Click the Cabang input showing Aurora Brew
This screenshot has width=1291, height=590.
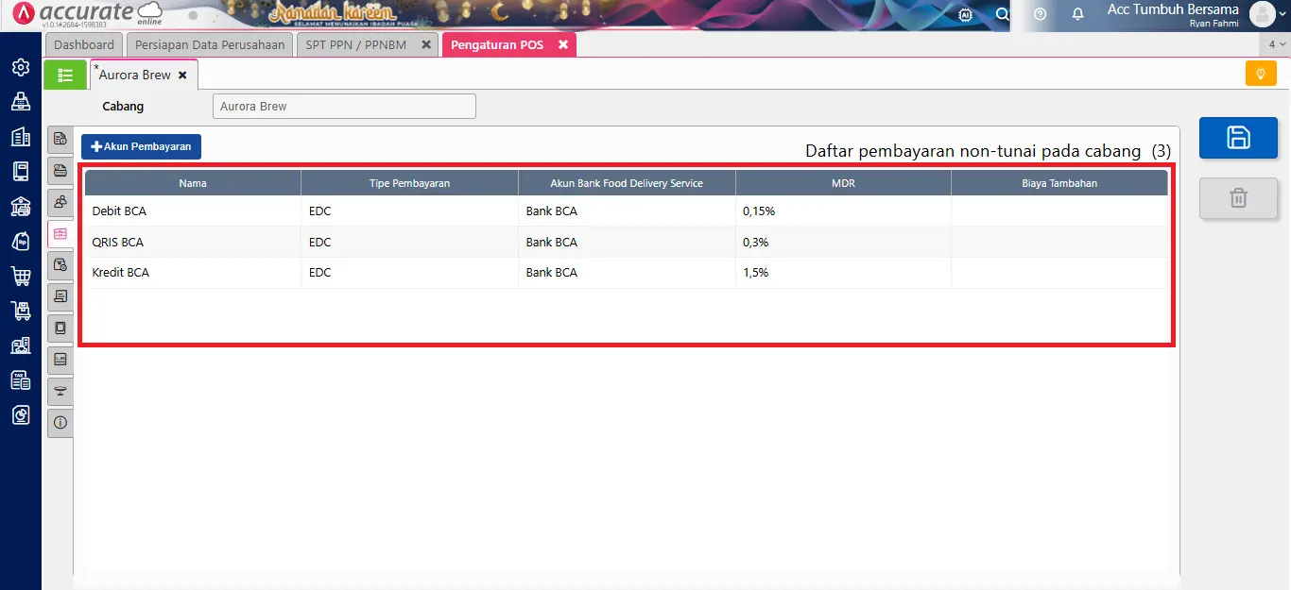point(343,106)
